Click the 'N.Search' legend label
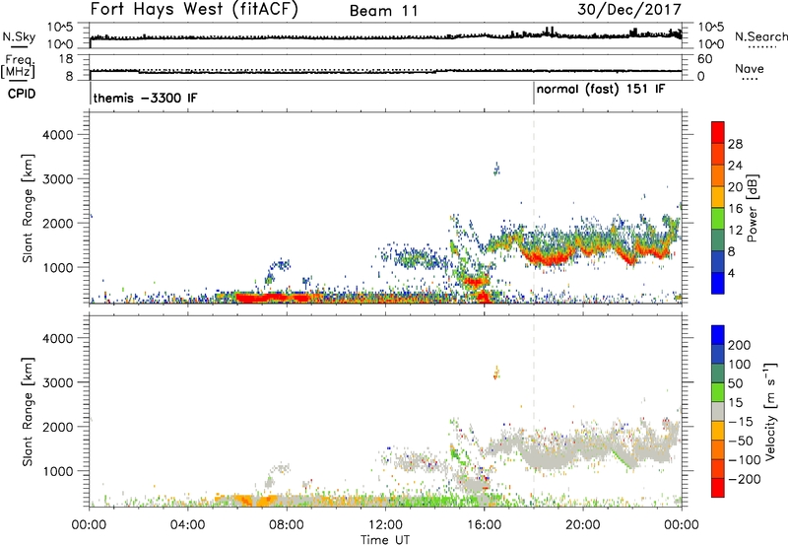This screenshot has width=788, height=546. (760, 36)
